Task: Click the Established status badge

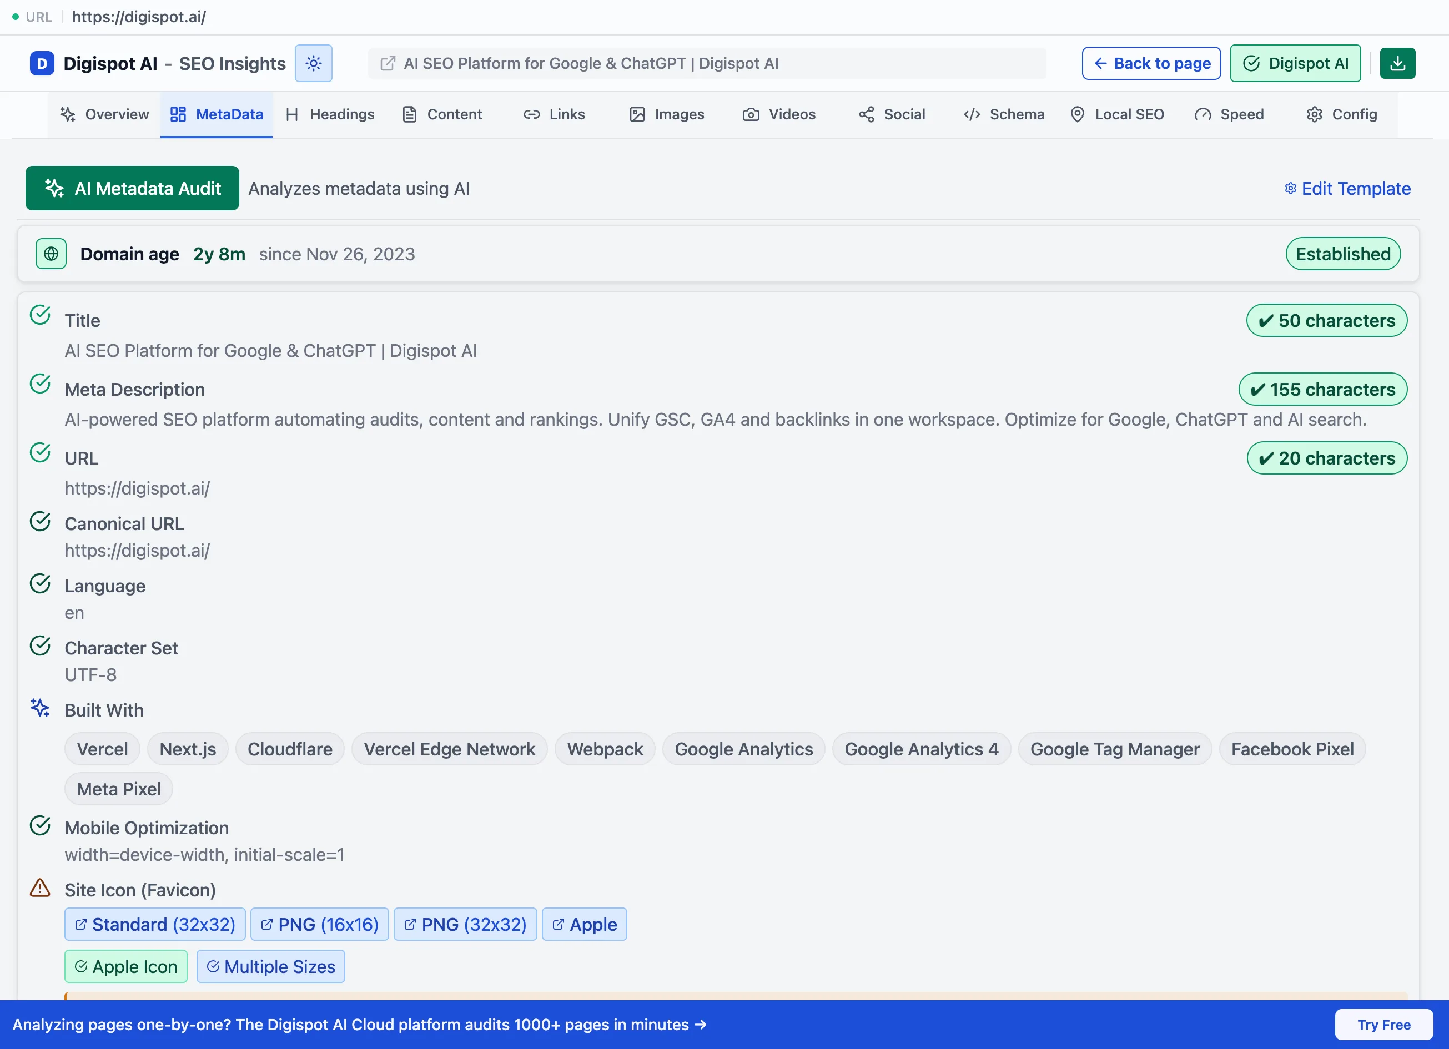Action: [x=1343, y=254]
